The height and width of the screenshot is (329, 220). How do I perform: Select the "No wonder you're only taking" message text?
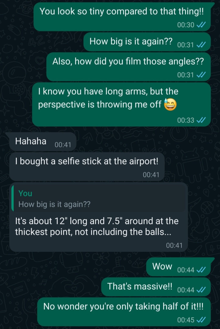pos(123,306)
